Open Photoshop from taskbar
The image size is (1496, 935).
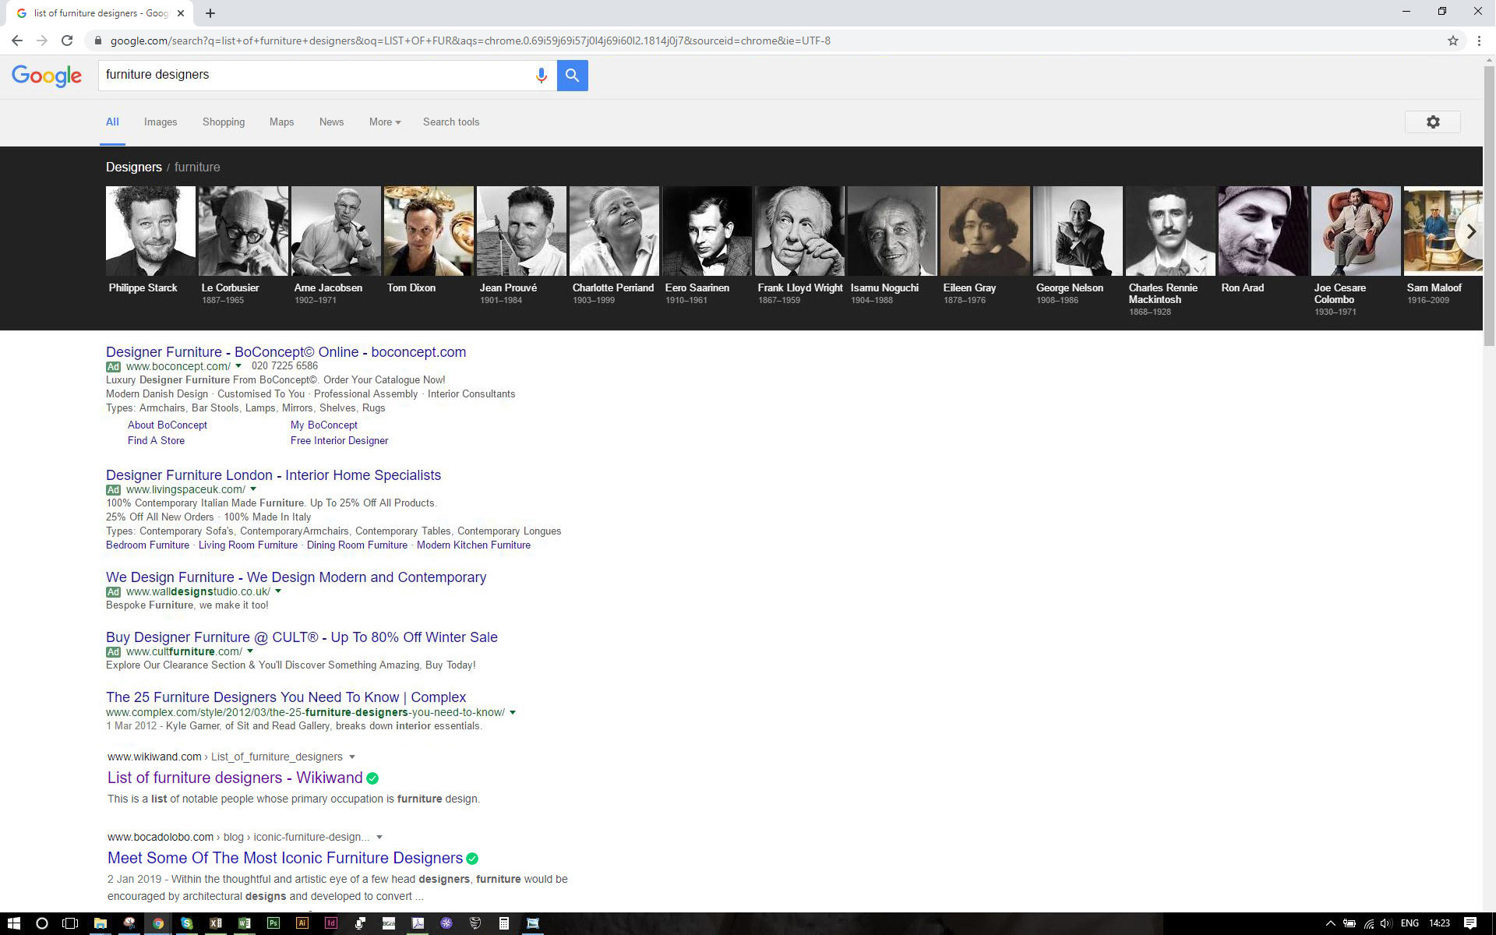pos(273,923)
